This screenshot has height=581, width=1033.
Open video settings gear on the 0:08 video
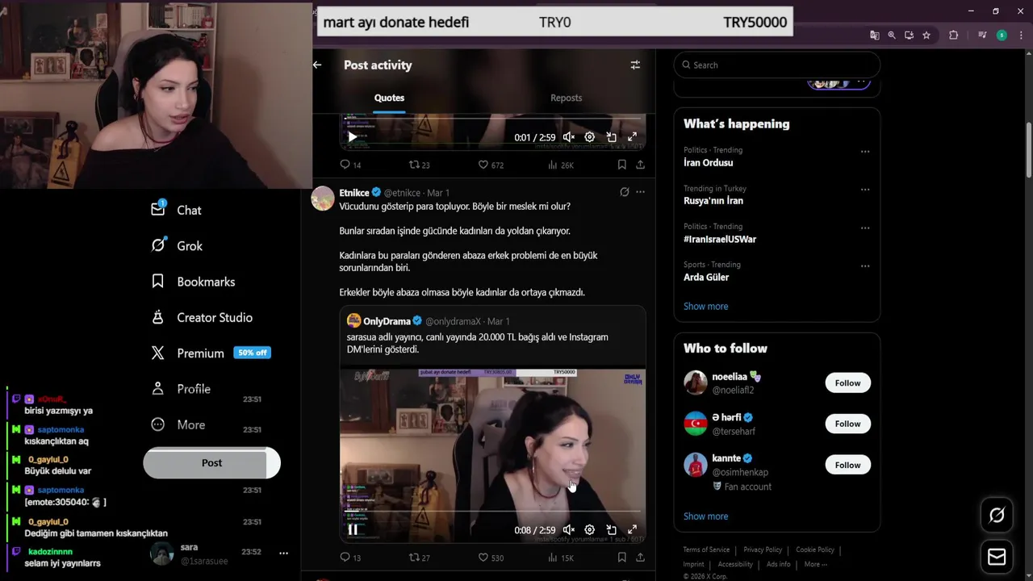590,530
